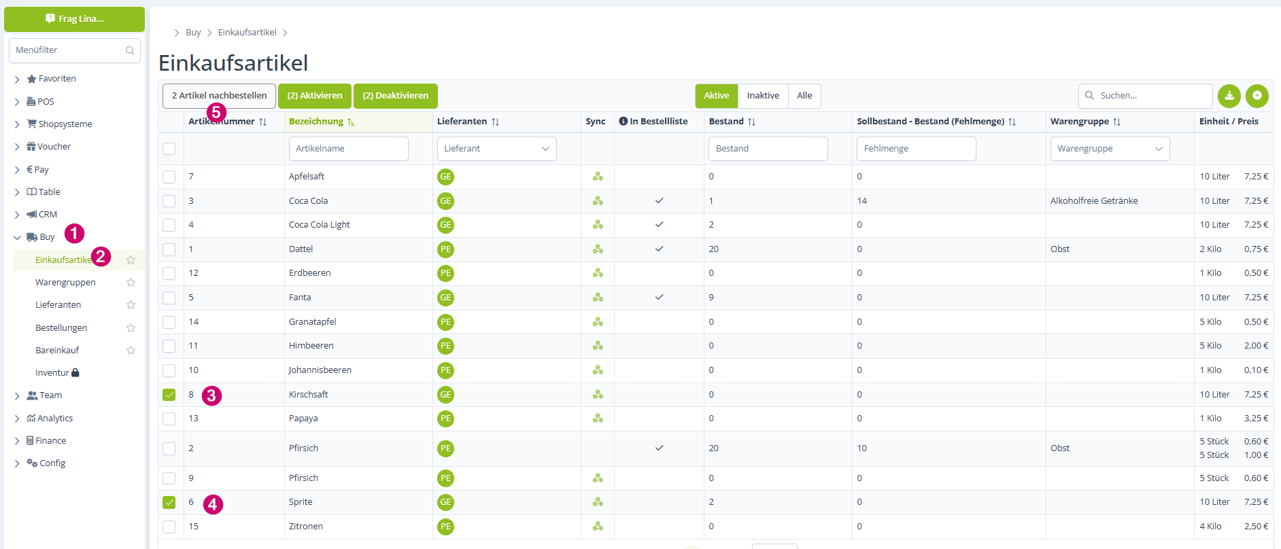
Task: Focus the Suchen... search field
Action: 1146,96
